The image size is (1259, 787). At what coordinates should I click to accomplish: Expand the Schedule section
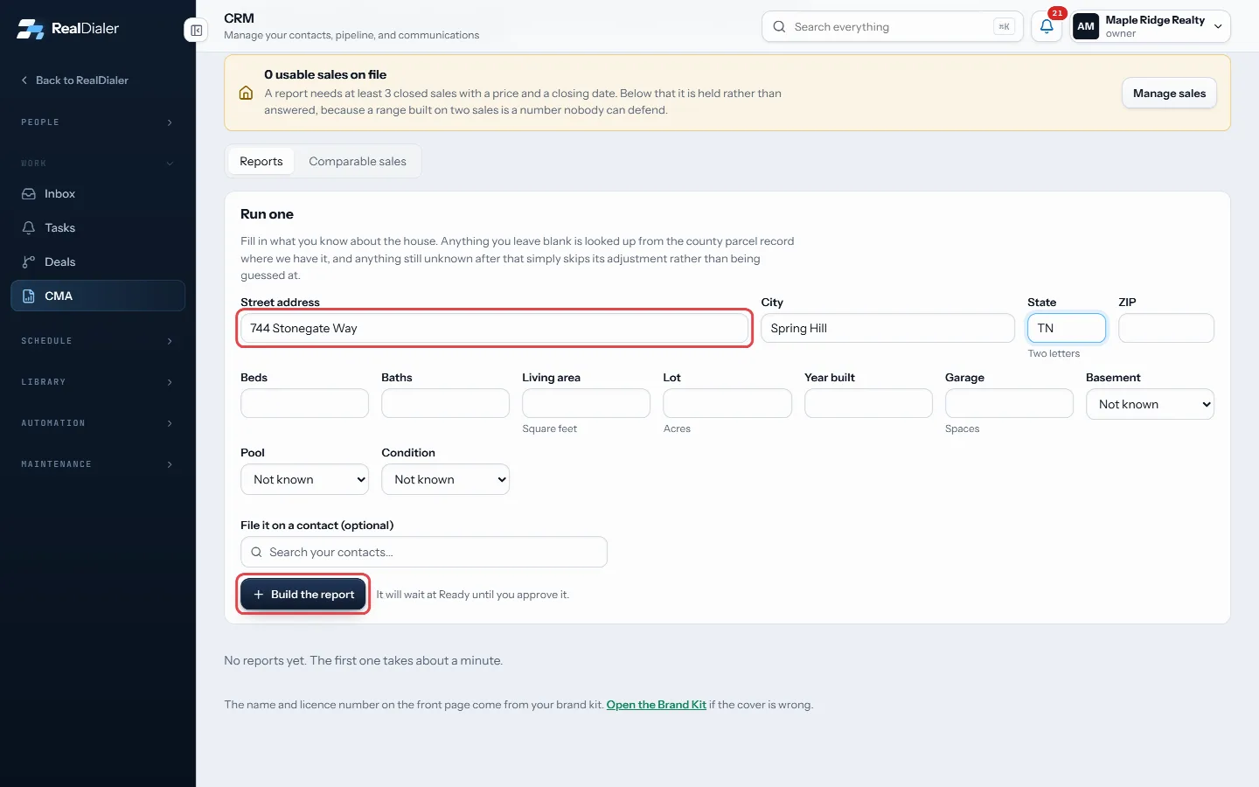pyautogui.click(x=98, y=341)
